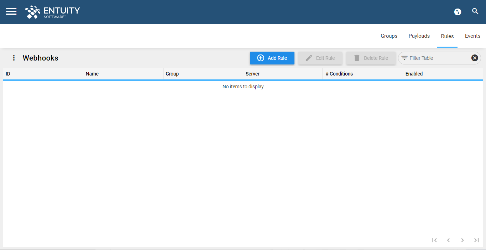Click the disabled Edit Rule button
The image size is (486, 250).
click(320, 58)
